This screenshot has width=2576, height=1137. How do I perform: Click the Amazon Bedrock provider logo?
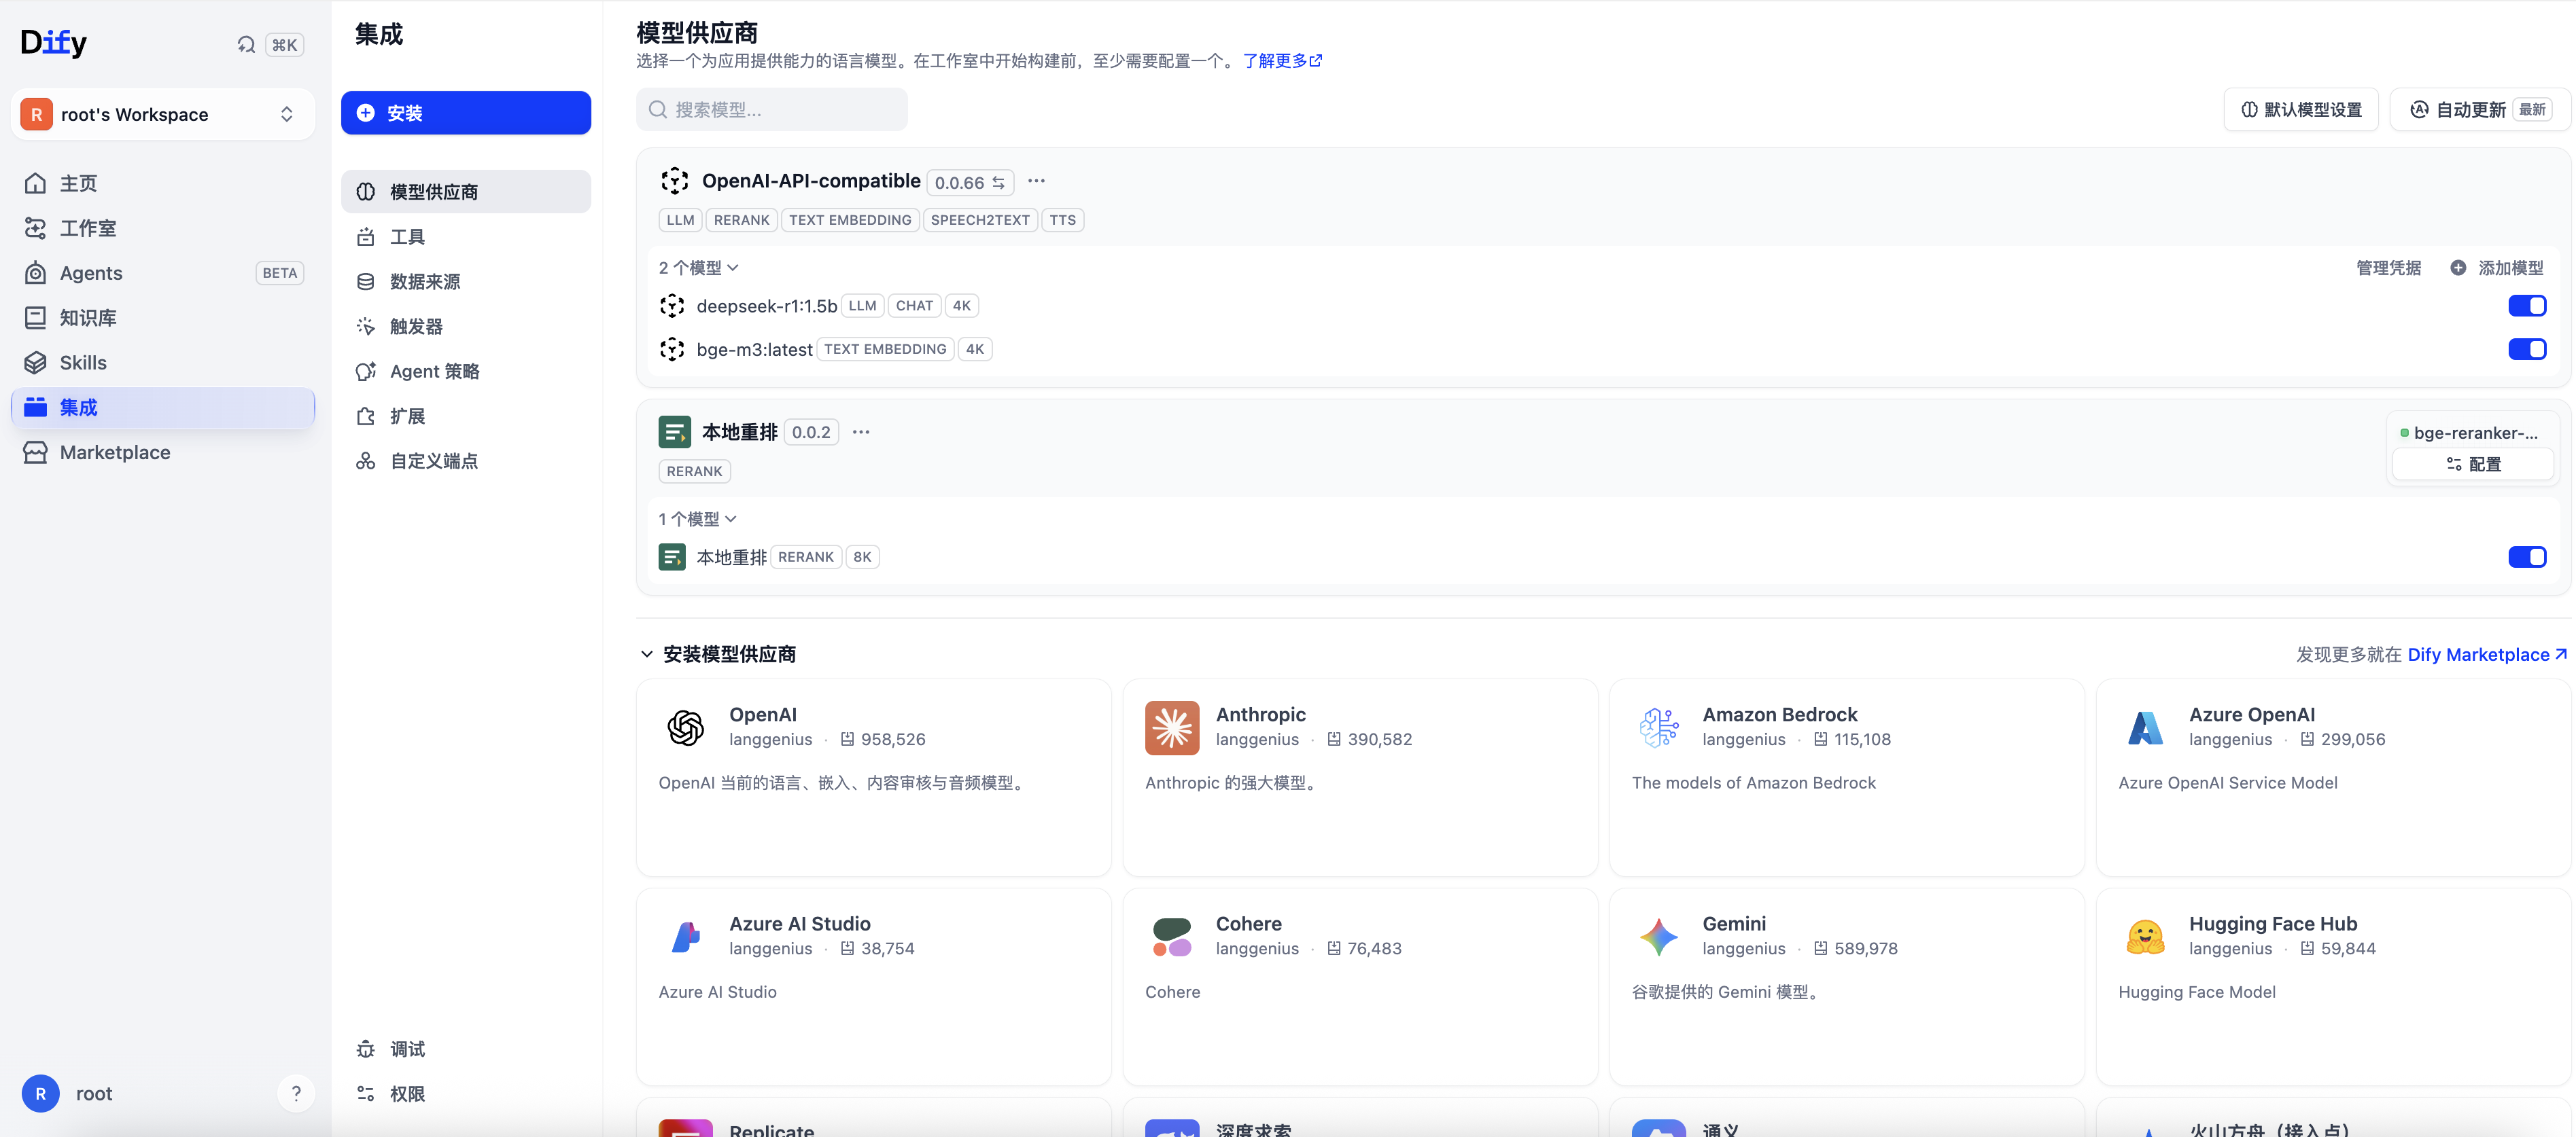(1659, 727)
